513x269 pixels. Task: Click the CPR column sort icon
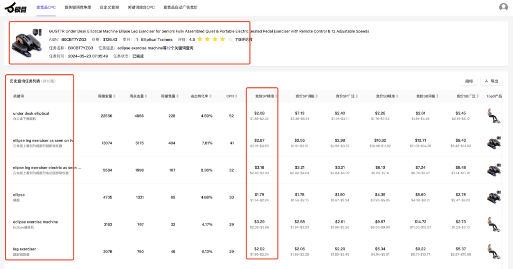[x=237, y=96]
